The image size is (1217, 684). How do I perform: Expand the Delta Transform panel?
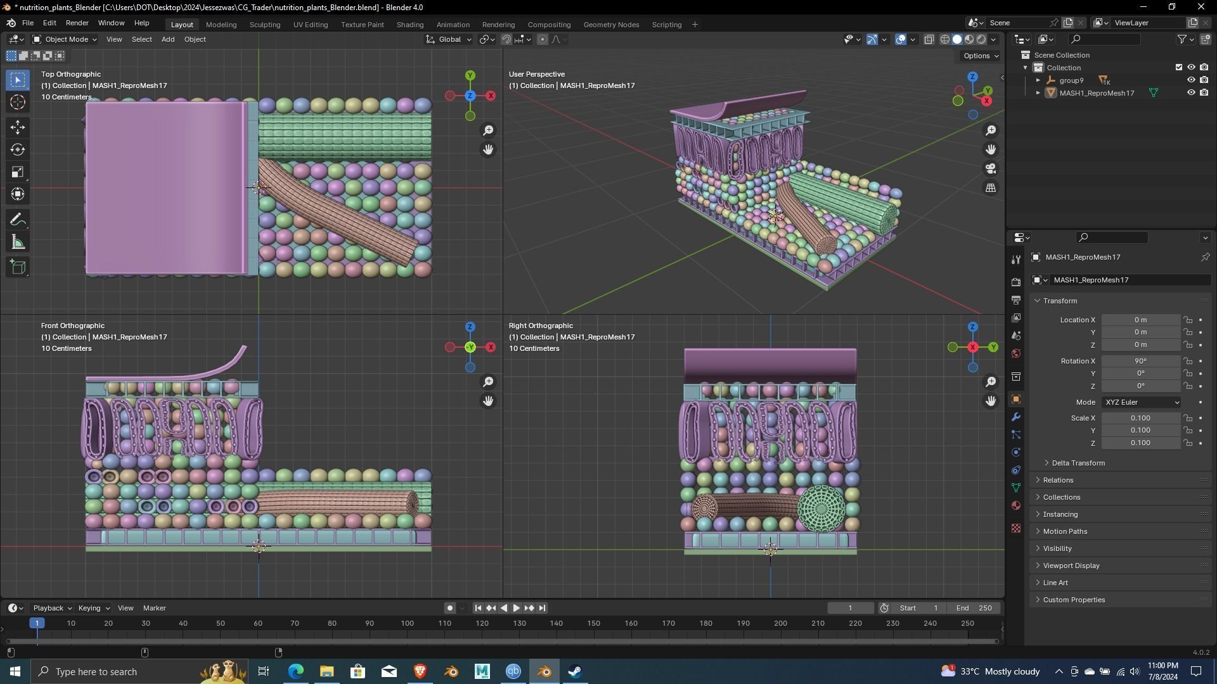1078,463
